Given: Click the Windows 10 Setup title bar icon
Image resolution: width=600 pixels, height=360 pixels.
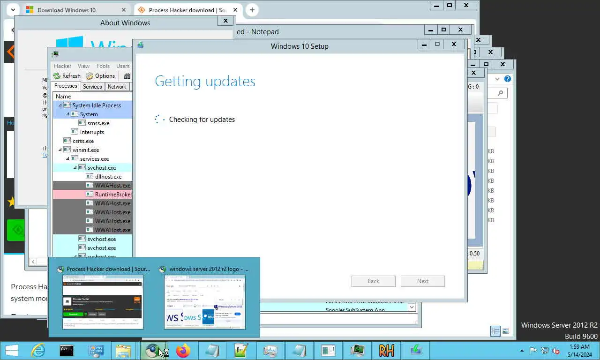Looking at the screenshot, I should (140, 46).
